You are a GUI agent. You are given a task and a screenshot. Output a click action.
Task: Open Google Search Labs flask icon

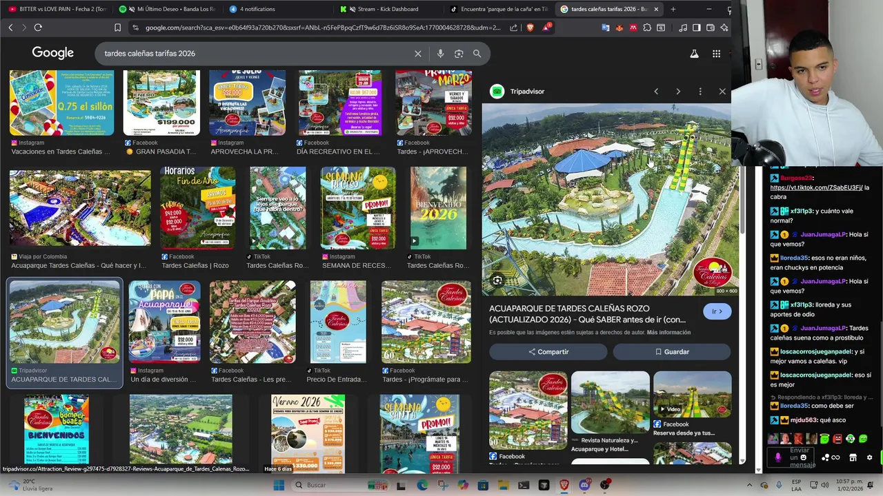tap(694, 54)
